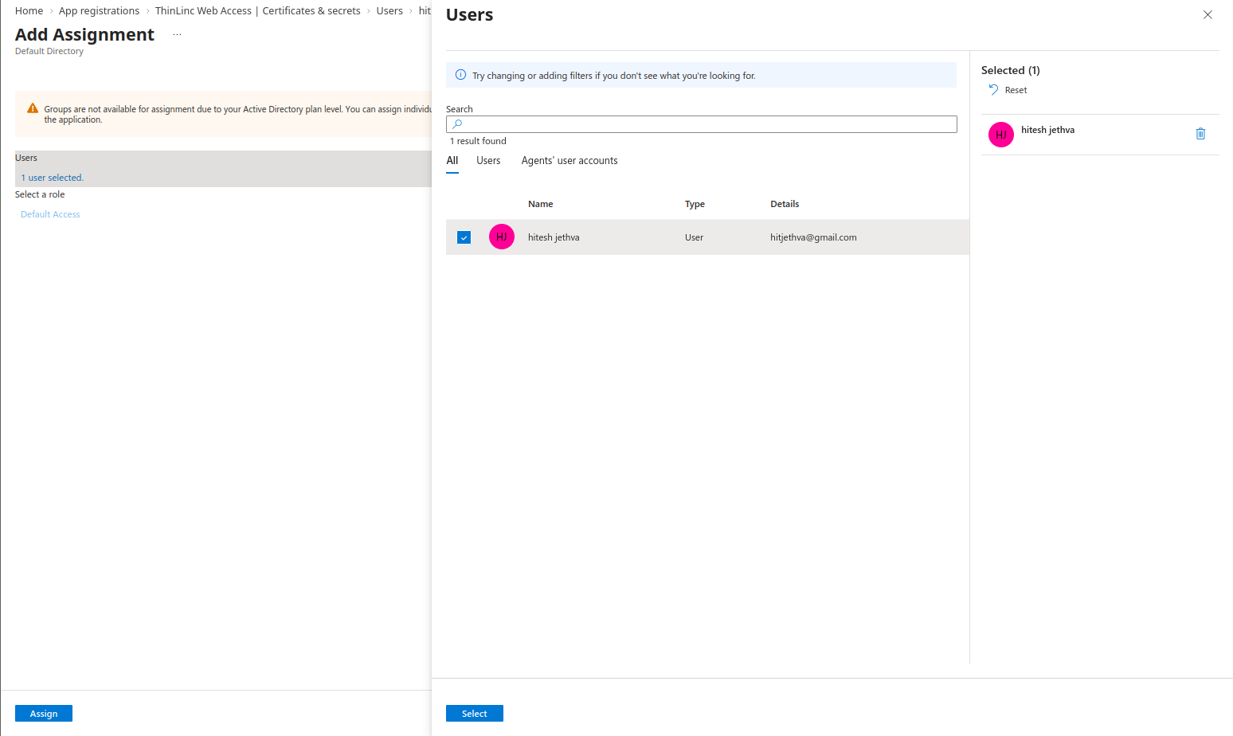Image resolution: width=1233 pixels, height=736 pixels.
Task: Open the Agents' user accounts tab
Action: pyautogui.click(x=570, y=161)
